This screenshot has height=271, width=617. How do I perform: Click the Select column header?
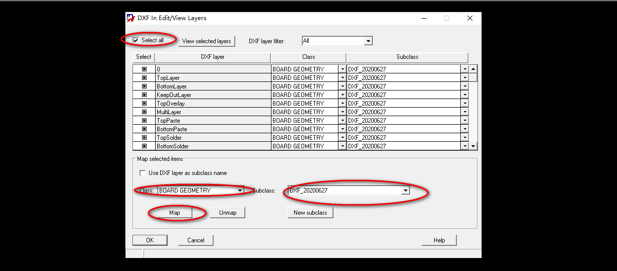point(144,57)
